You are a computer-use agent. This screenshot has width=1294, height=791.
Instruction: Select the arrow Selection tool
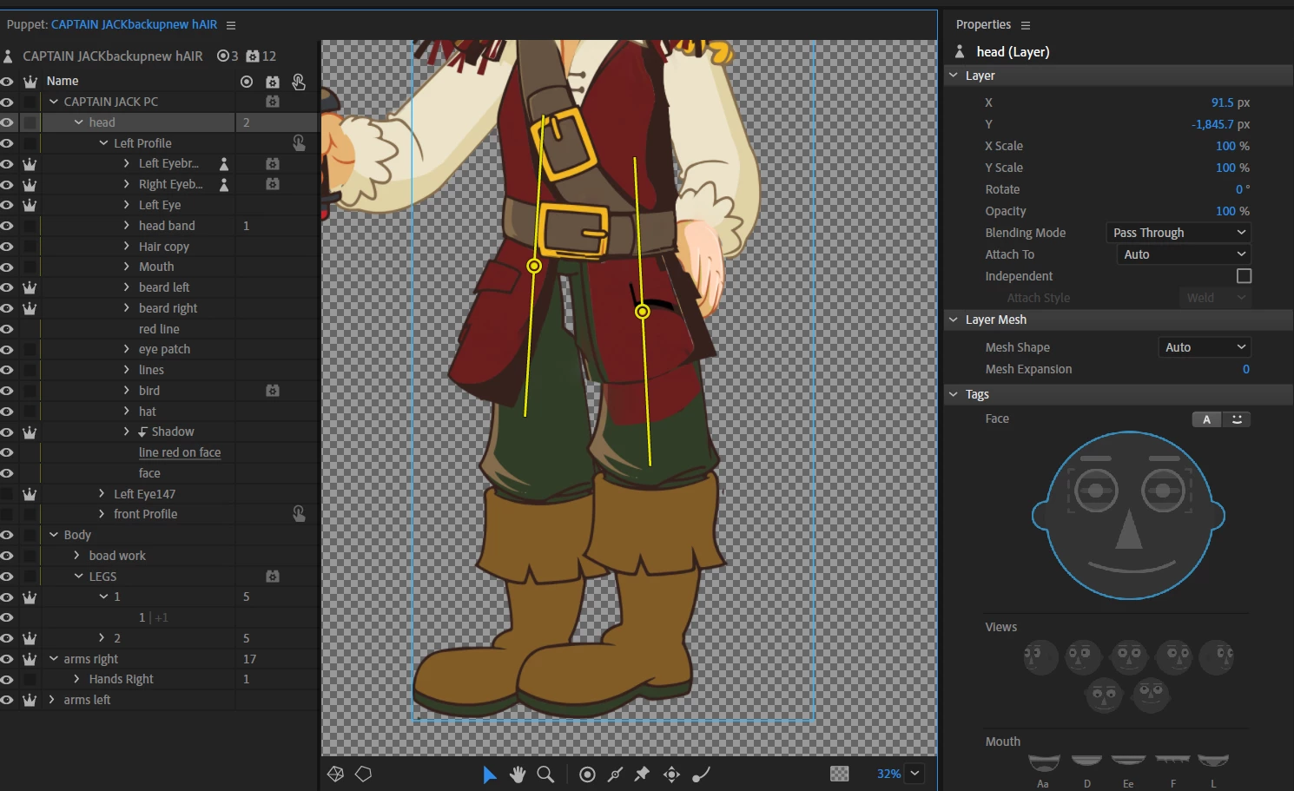click(490, 775)
